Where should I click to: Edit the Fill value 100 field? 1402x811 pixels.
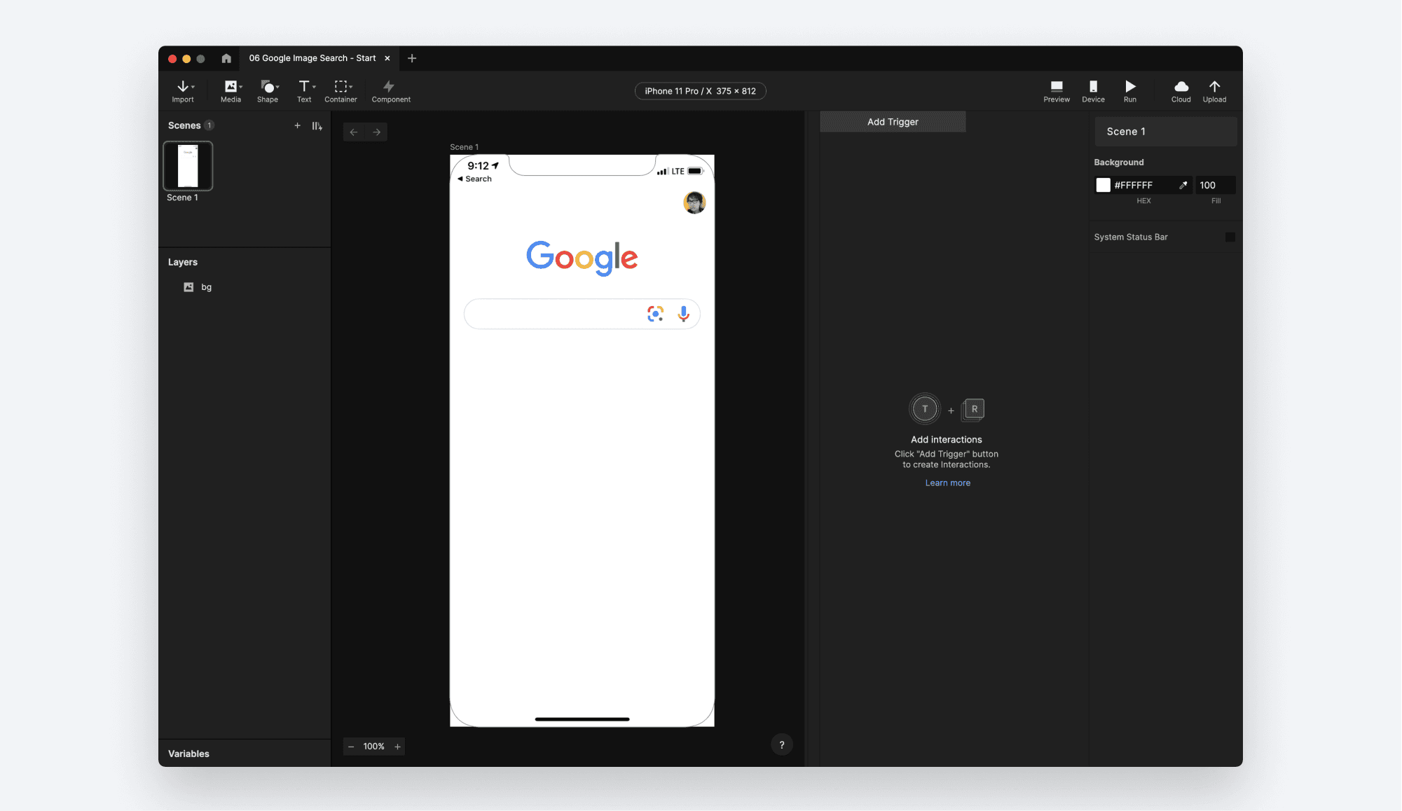[1215, 185]
